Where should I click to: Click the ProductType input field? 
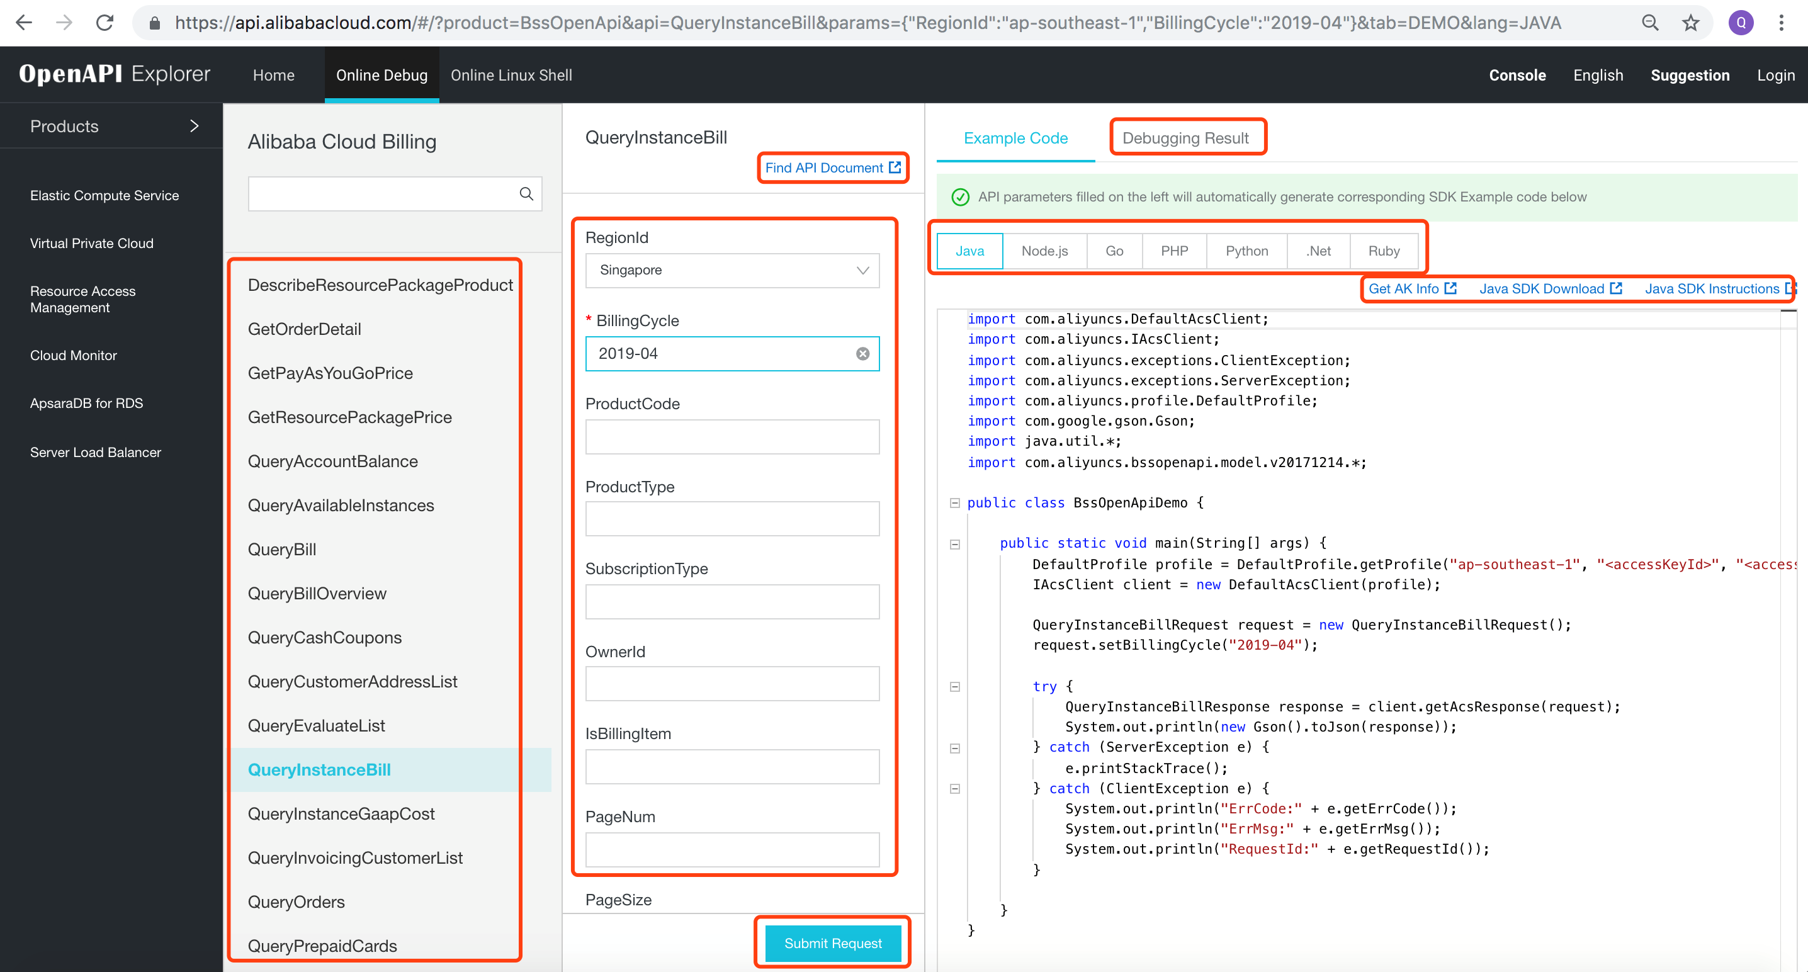point(732,519)
